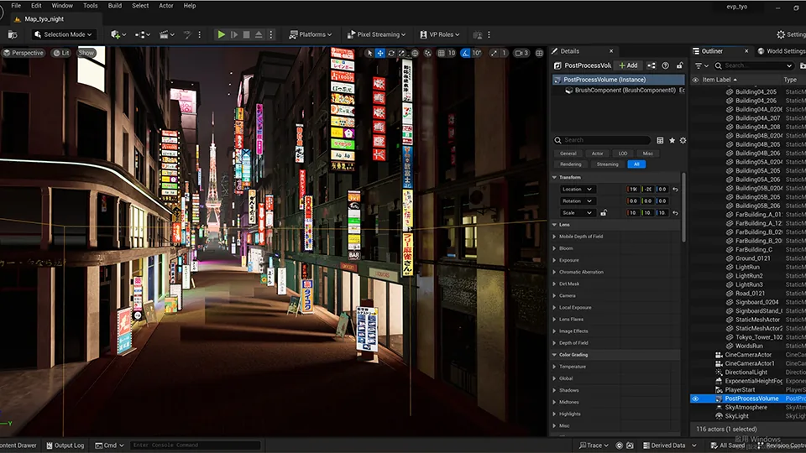Select the Rendering filter button
The image size is (806, 453).
click(571, 164)
